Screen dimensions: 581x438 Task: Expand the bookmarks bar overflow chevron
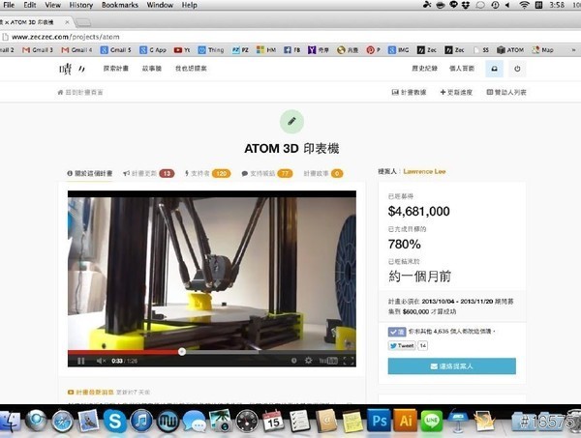click(573, 50)
